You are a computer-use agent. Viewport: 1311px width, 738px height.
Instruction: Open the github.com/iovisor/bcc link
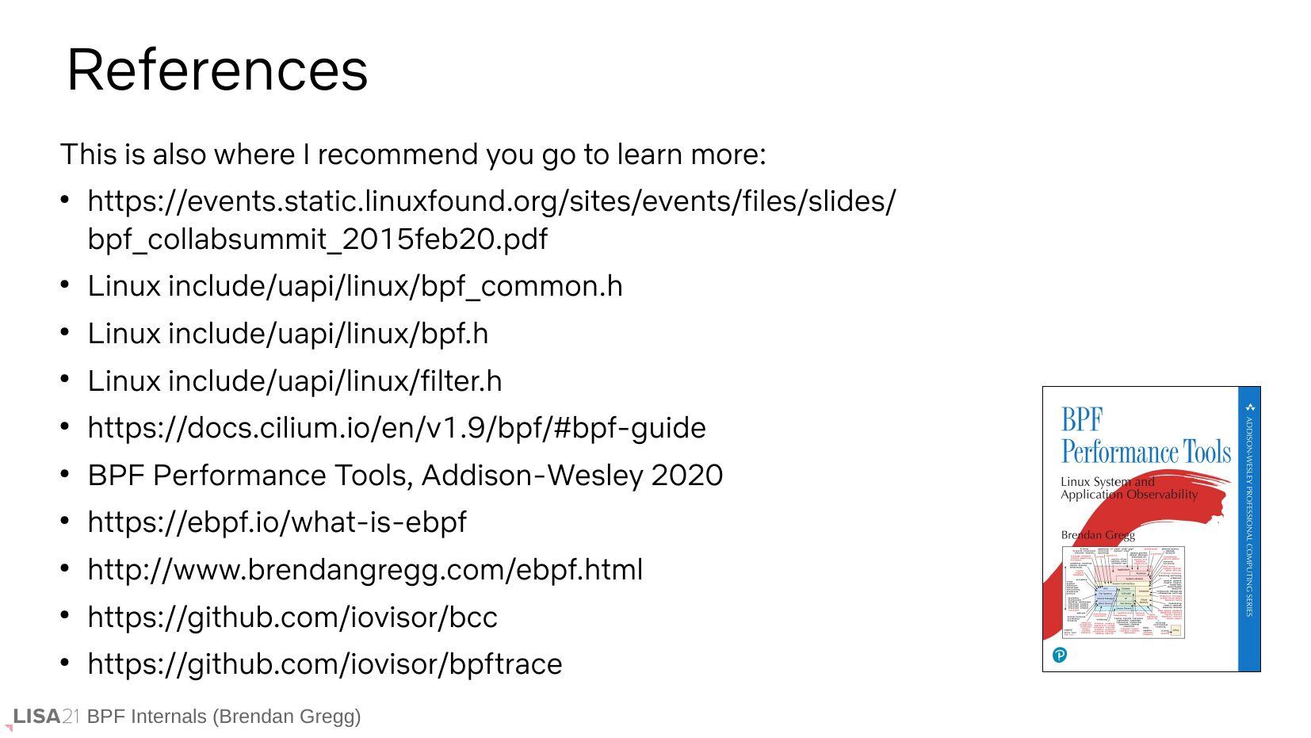click(292, 618)
